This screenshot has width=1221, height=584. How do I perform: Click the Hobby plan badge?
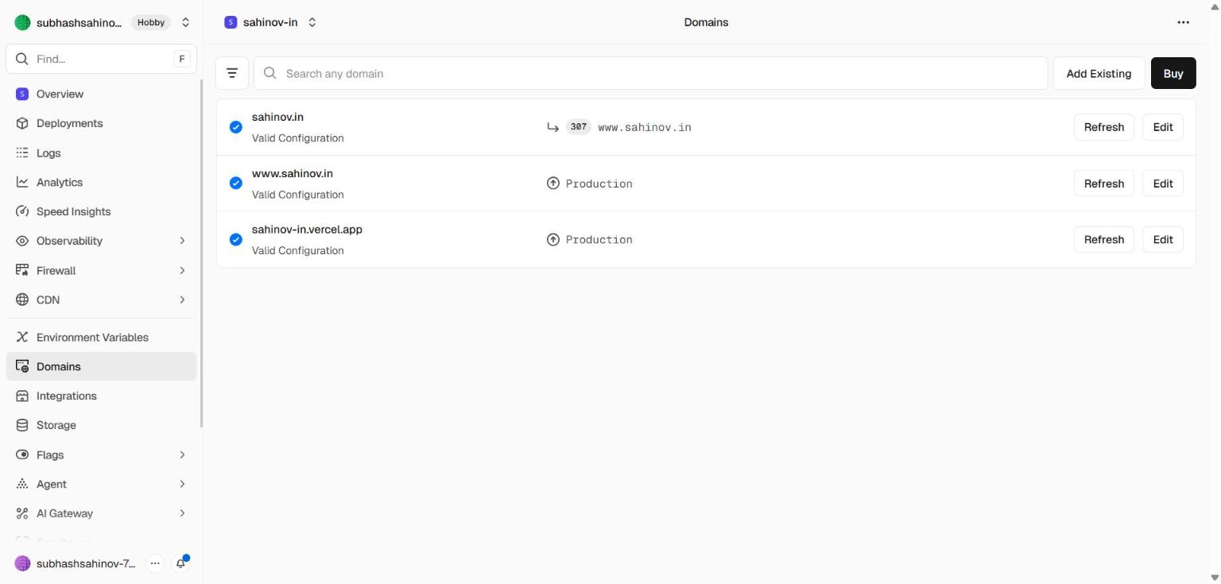pyautogui.click(x=151, y=22)
